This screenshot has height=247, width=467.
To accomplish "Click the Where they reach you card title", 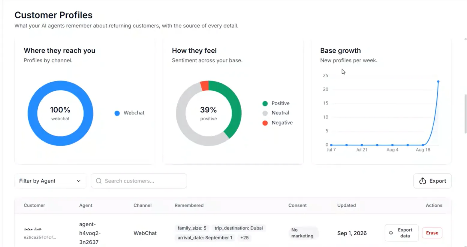I will click(x=59, y=51).
